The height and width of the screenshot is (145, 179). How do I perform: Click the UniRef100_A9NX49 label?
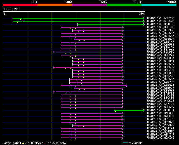161,135
